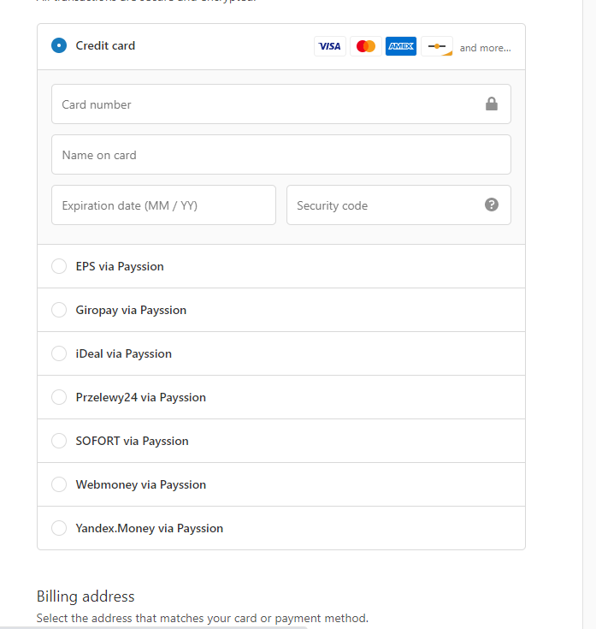Focus the Expiration date (MM / YY) field

click(163, 205)
